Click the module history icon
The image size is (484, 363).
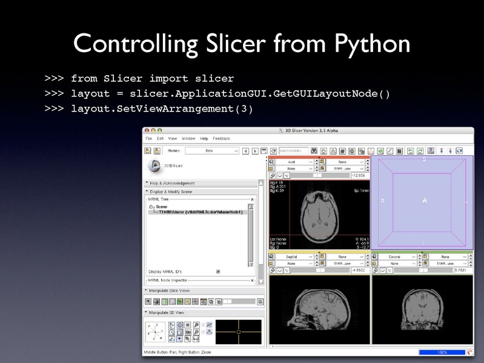(x=264, y=151)
